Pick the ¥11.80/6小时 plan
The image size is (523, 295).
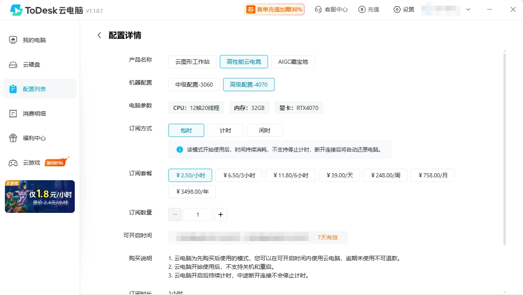click(291, 175)
